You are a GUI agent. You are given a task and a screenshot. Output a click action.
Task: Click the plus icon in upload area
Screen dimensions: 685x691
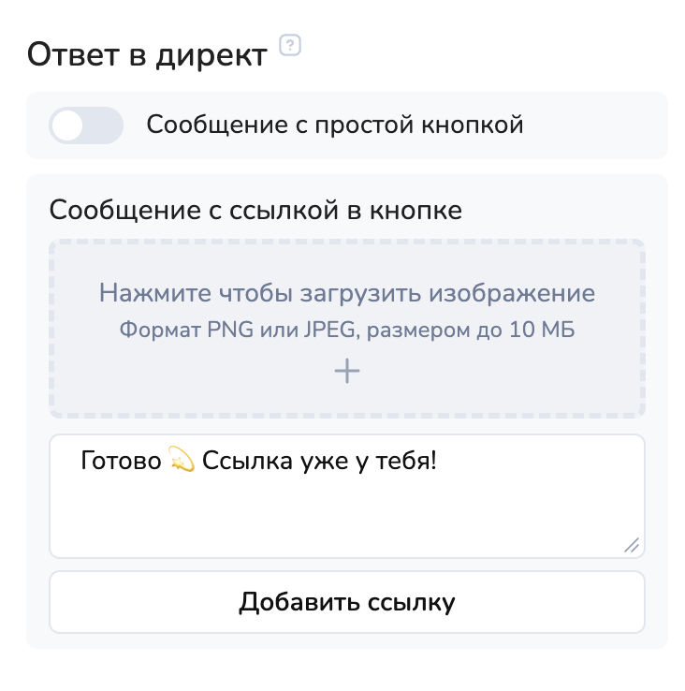tap(347, 372)
